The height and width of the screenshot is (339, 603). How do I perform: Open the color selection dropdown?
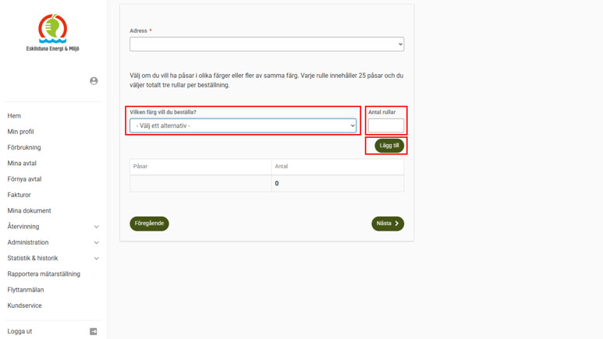coord(243,125)
